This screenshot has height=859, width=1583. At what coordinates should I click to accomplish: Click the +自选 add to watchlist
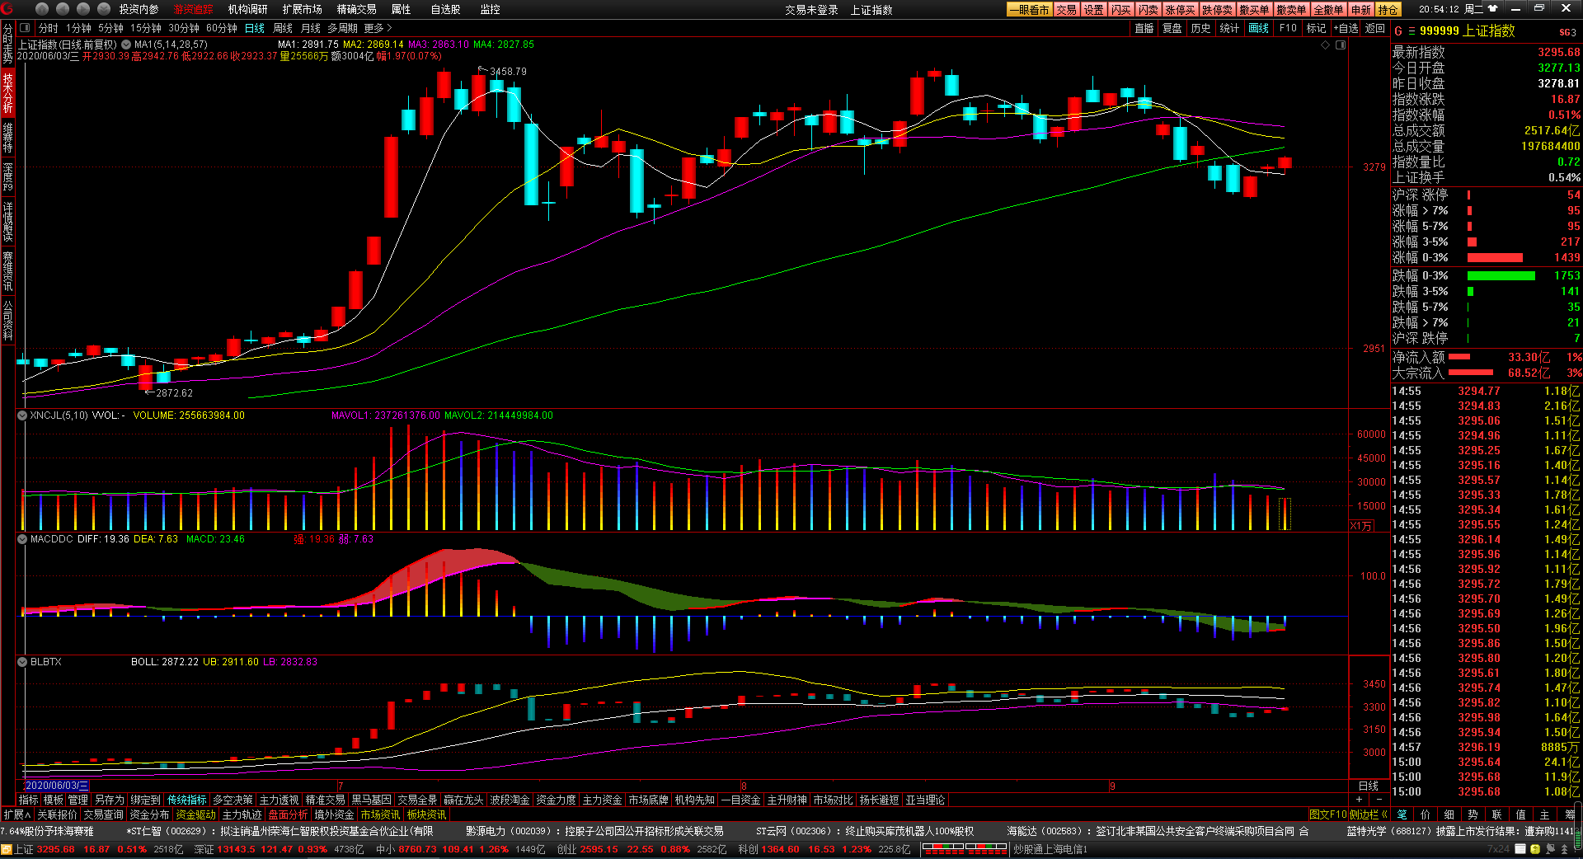1346,28
